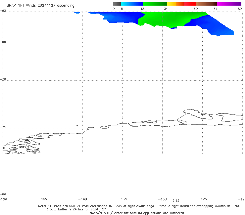This screenshot has height=215, width=245.
Task: Click the longitude label -135
Action: [122, 199]
